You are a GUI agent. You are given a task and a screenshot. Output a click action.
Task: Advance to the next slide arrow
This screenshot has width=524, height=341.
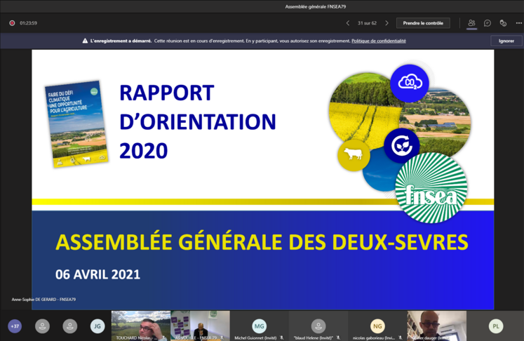tap(387, 23)
